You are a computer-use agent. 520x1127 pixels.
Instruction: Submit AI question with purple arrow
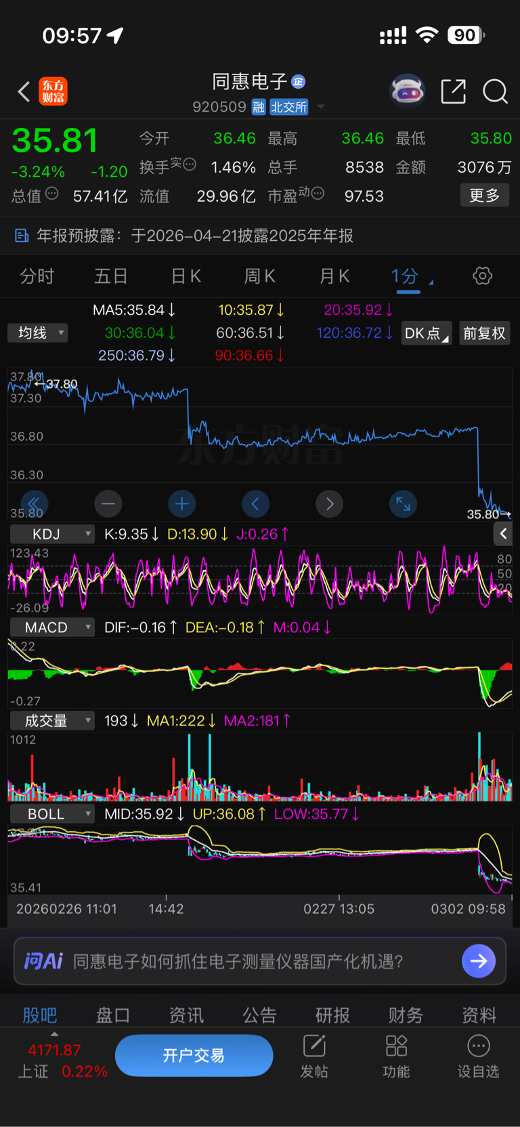479,961
